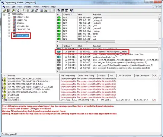Click the Cascade windows toolbar icon
Screen dimensions: 163x137
pos(59,10)
